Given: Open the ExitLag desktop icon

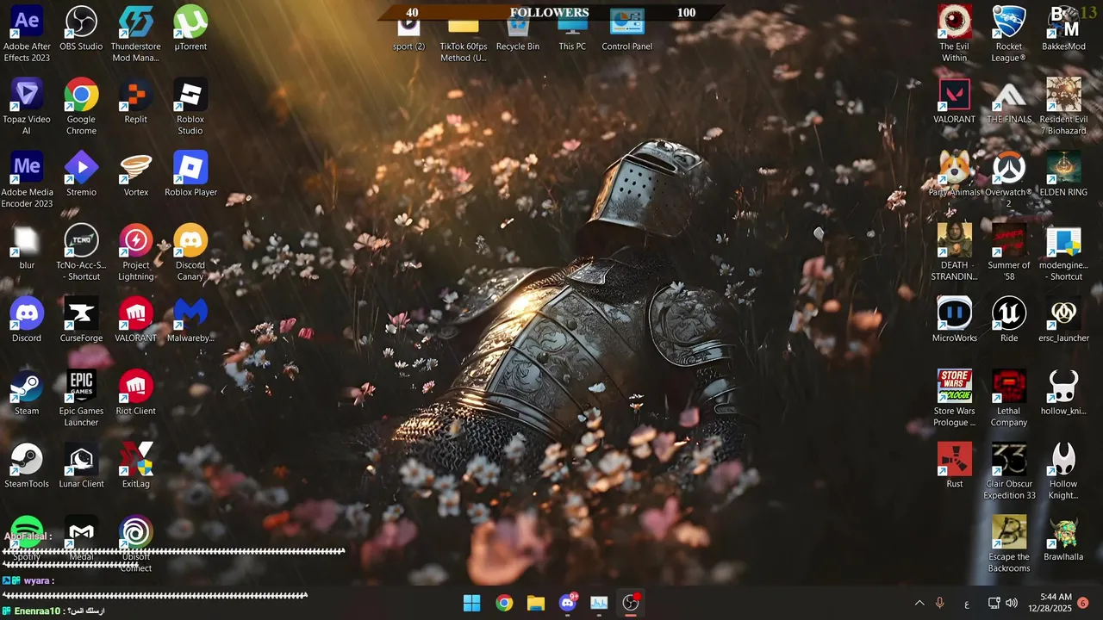Looking at the screenshot, I should [136, 467].
